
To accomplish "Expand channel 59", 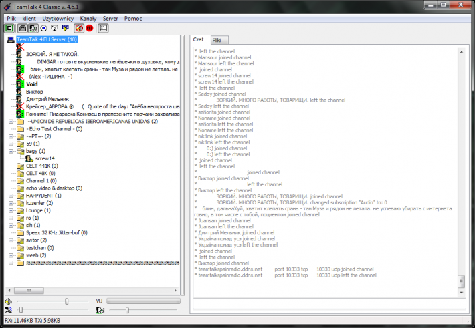I will [x=11, y=144].
